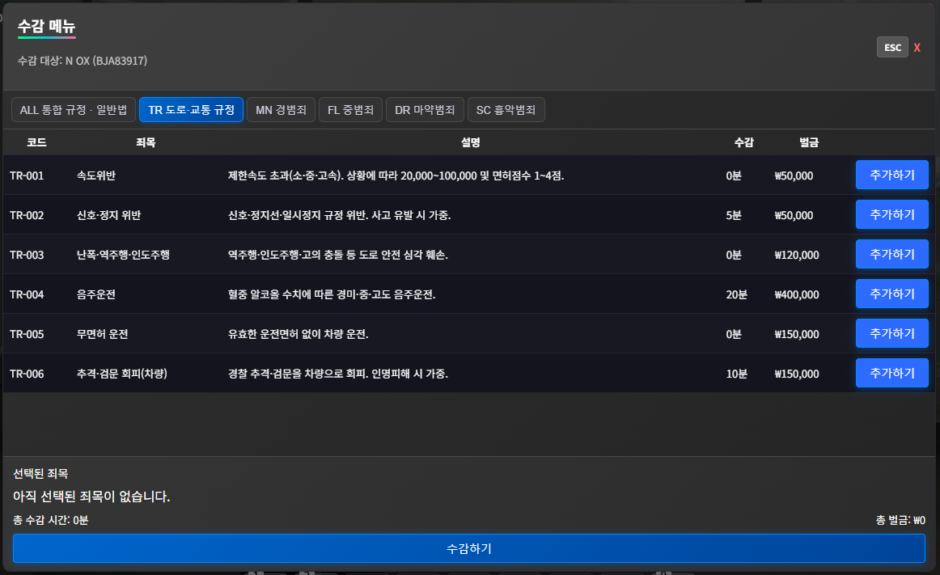Select the FL 중범죄 tab
This screenshot has width=940, height=575.
tap(350, 109)
